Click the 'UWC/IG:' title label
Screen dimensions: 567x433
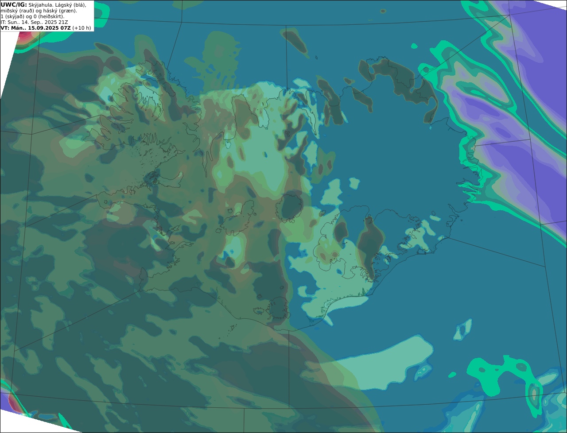tap(14, 5)
